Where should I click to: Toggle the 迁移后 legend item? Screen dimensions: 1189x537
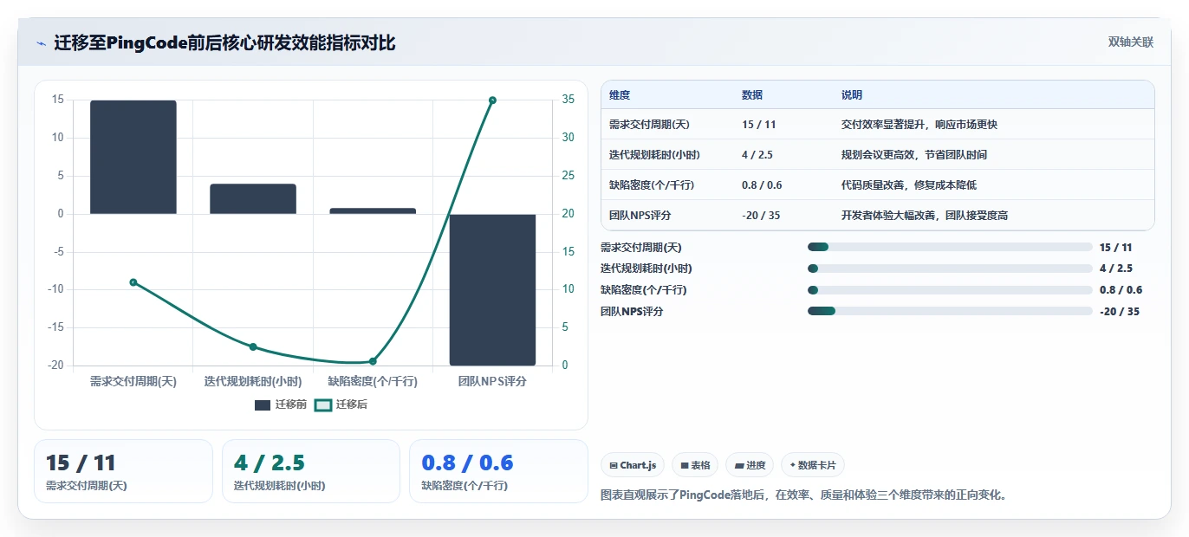click(x=341, y=404)
